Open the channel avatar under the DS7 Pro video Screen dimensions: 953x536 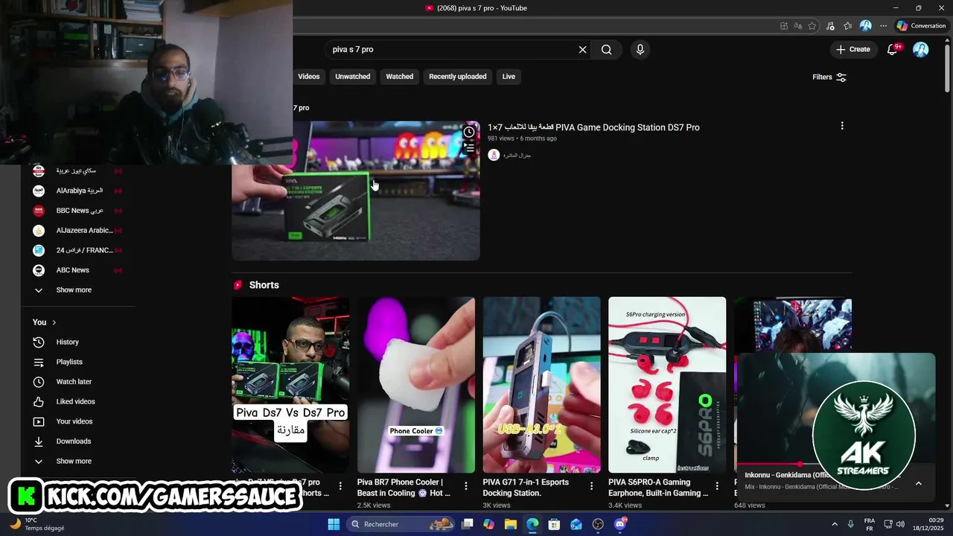tap(493, 155)
